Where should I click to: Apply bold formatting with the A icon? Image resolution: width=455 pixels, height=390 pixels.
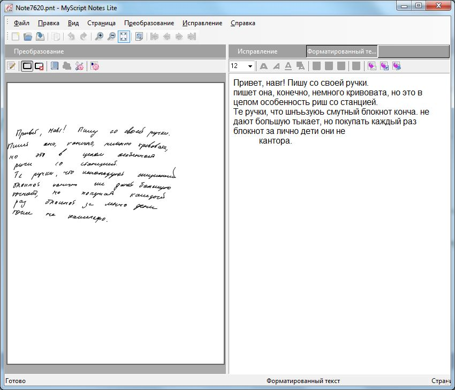click(263, 66)
